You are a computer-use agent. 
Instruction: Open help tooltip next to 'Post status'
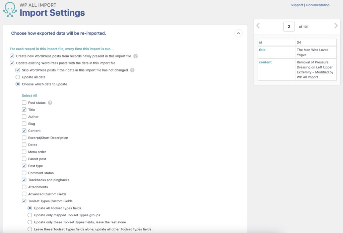pos(50,102)
